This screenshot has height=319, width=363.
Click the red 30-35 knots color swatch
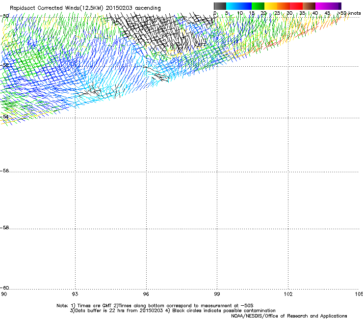point(296,6)
